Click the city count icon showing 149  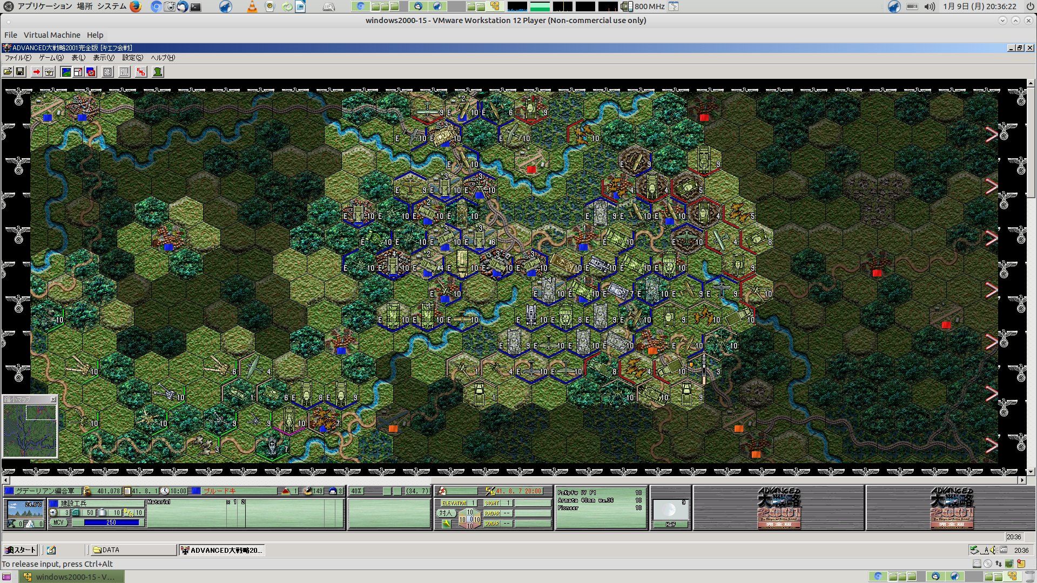click(308, 491)
